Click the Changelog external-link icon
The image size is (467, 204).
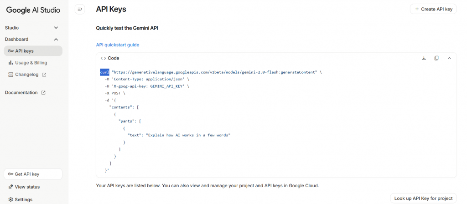tap(44, 75)
